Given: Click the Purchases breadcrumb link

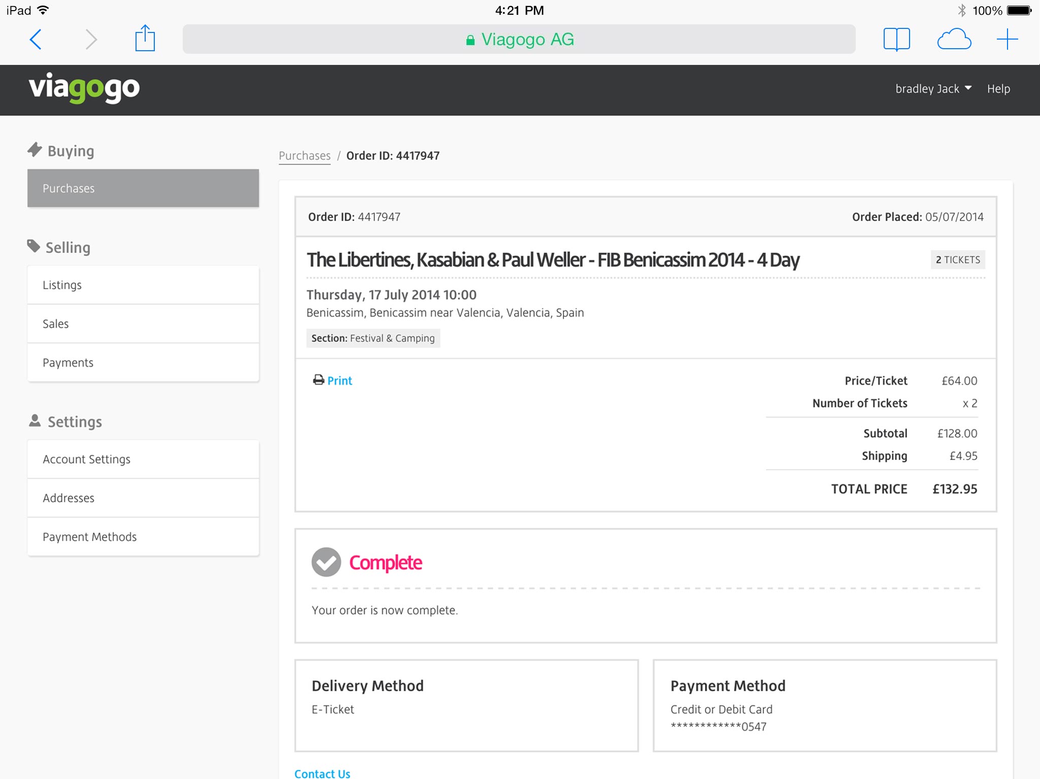Looking at the screenshot, I should (305, 156).
